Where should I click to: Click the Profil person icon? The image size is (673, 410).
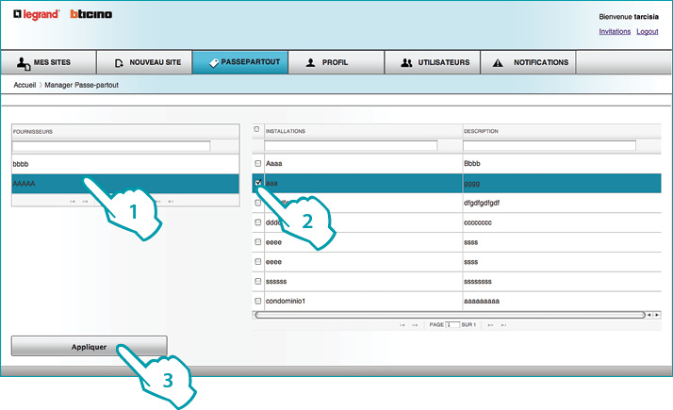click(x=310, y=63)
